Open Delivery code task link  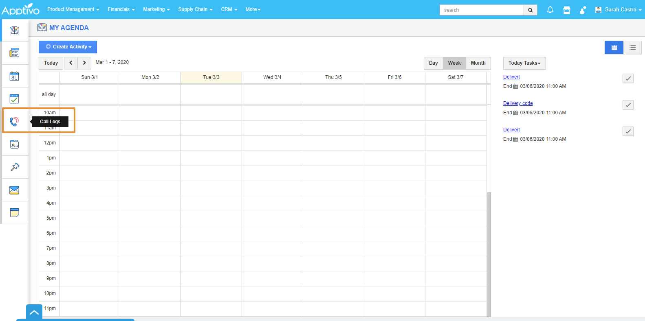tap(518, 103)
